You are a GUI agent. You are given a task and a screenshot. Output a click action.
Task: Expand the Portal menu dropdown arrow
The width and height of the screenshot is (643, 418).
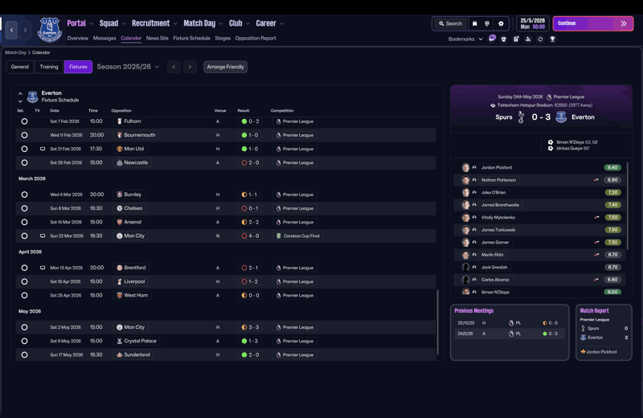[92, 24]
